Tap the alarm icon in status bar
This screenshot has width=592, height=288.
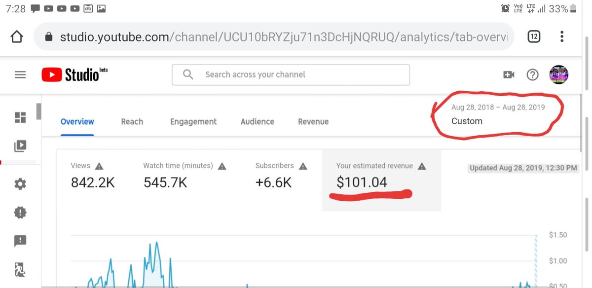[x=505, y=8]
